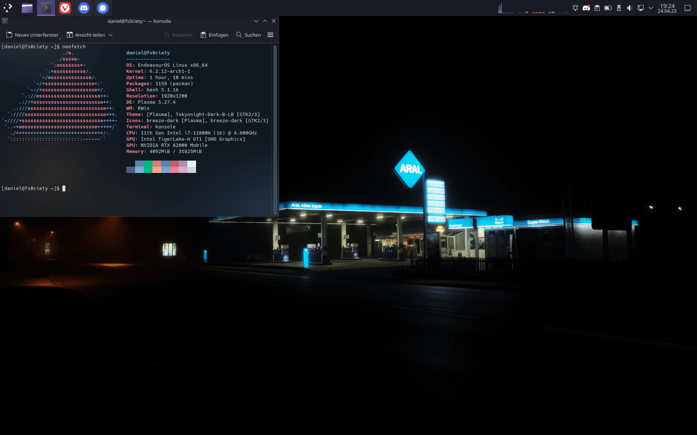
Task: Open the Konsole hamburger menu
Action: (x=270, y=35)
